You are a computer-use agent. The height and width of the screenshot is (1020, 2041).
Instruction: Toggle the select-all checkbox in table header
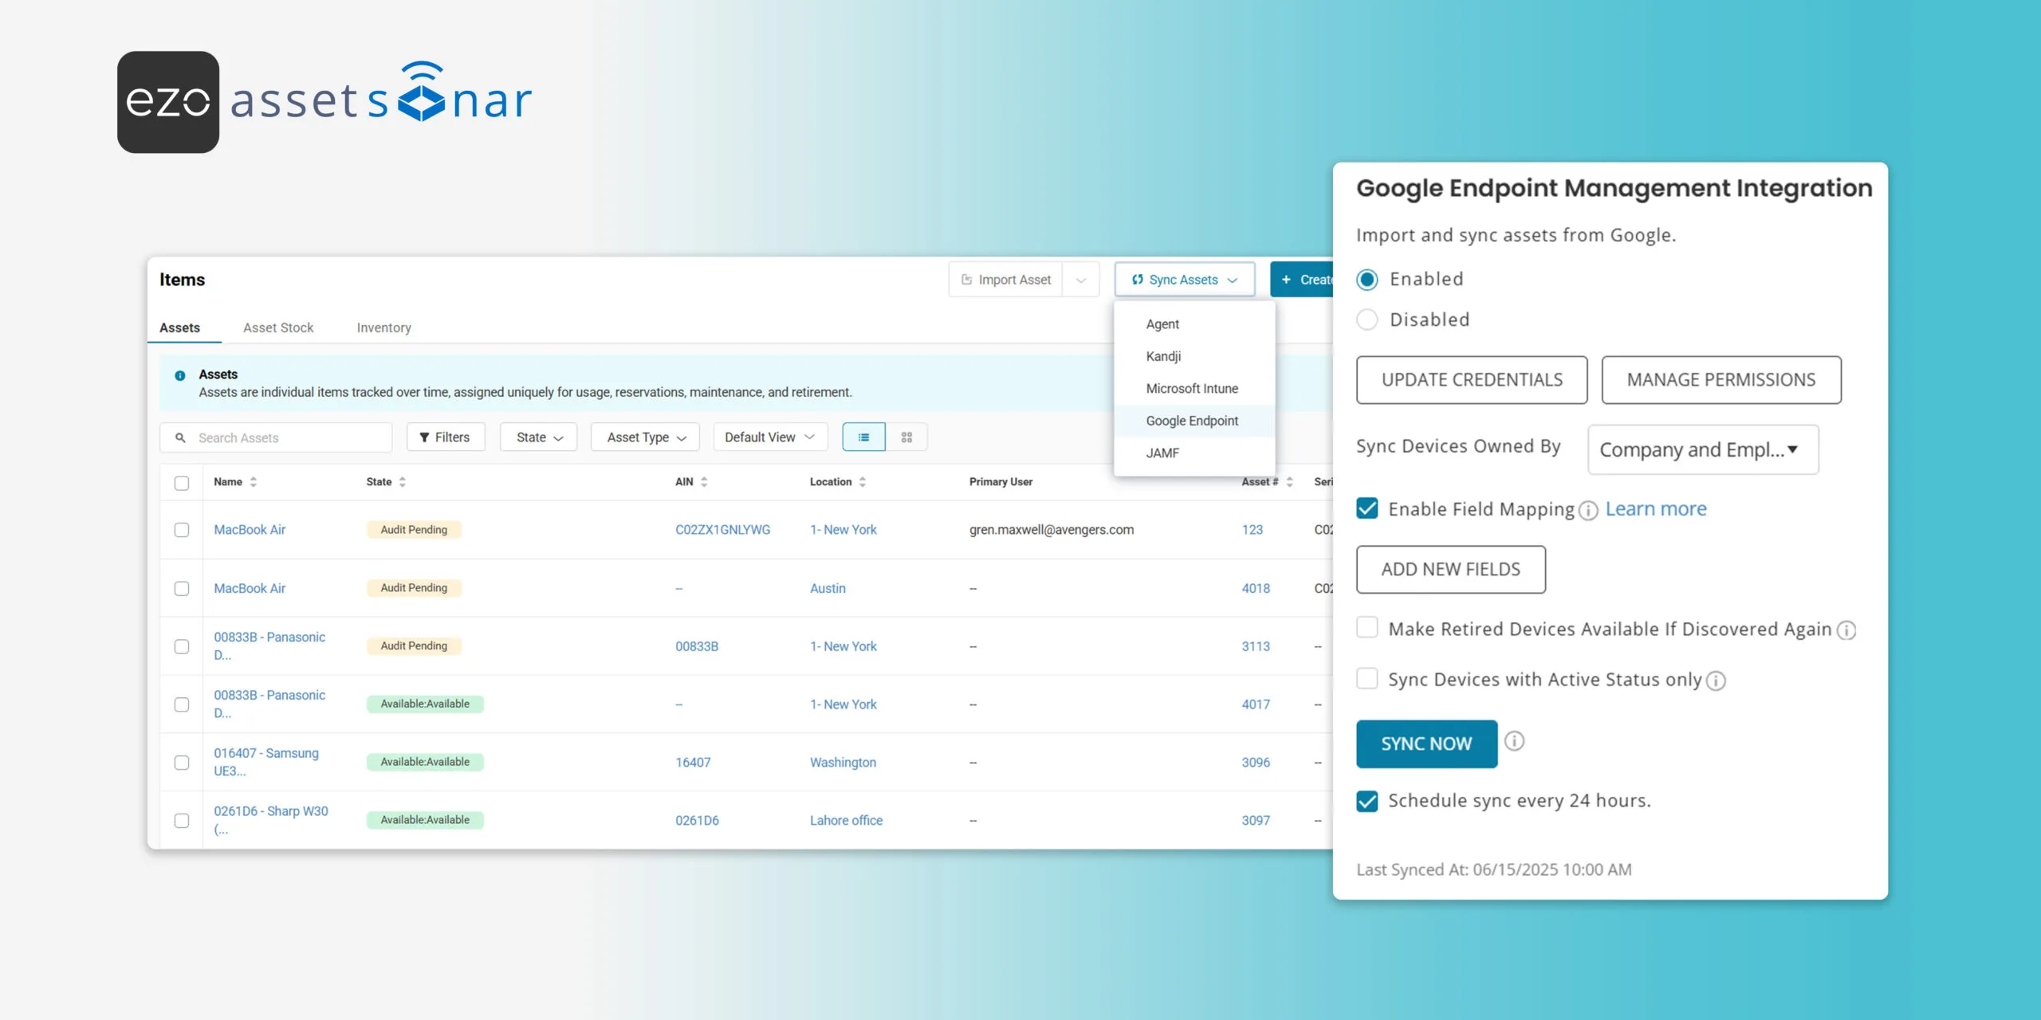click(x=182, y=483)
